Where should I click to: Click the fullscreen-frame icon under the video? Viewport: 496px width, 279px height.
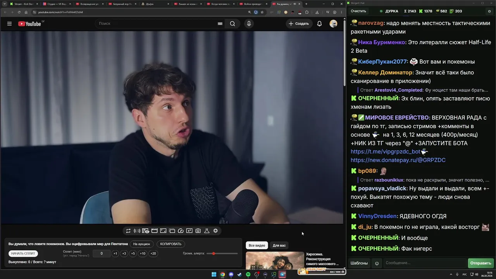pyautogui.click(x=163, y=231)
